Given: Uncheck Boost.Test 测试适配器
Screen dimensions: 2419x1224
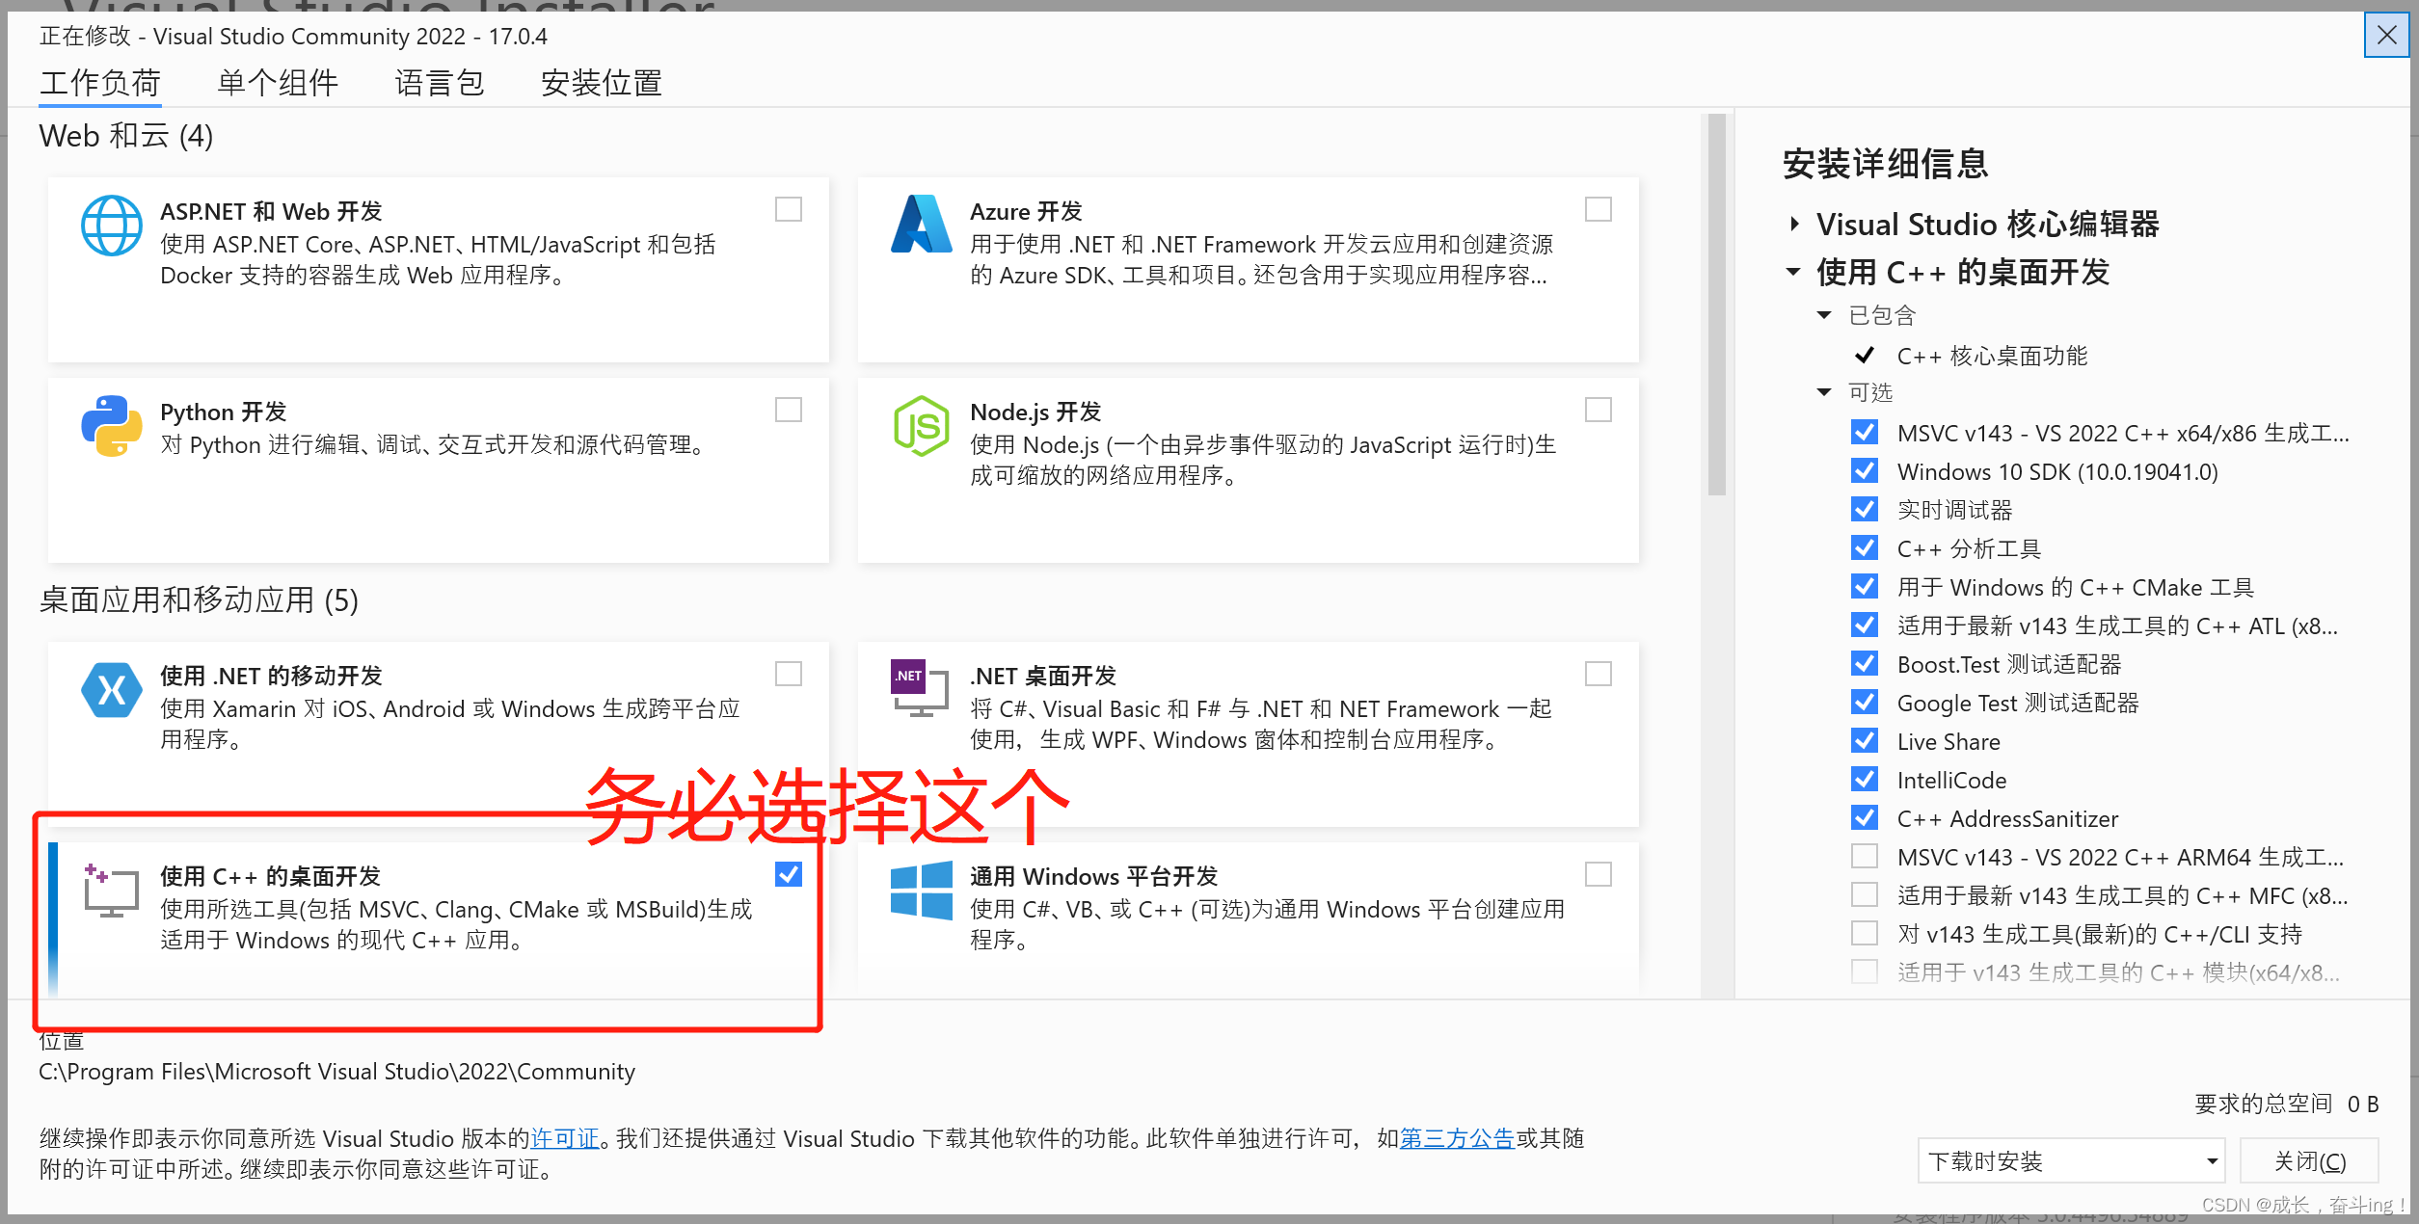Looking at the screenshot, I should tap(1865, 663).
